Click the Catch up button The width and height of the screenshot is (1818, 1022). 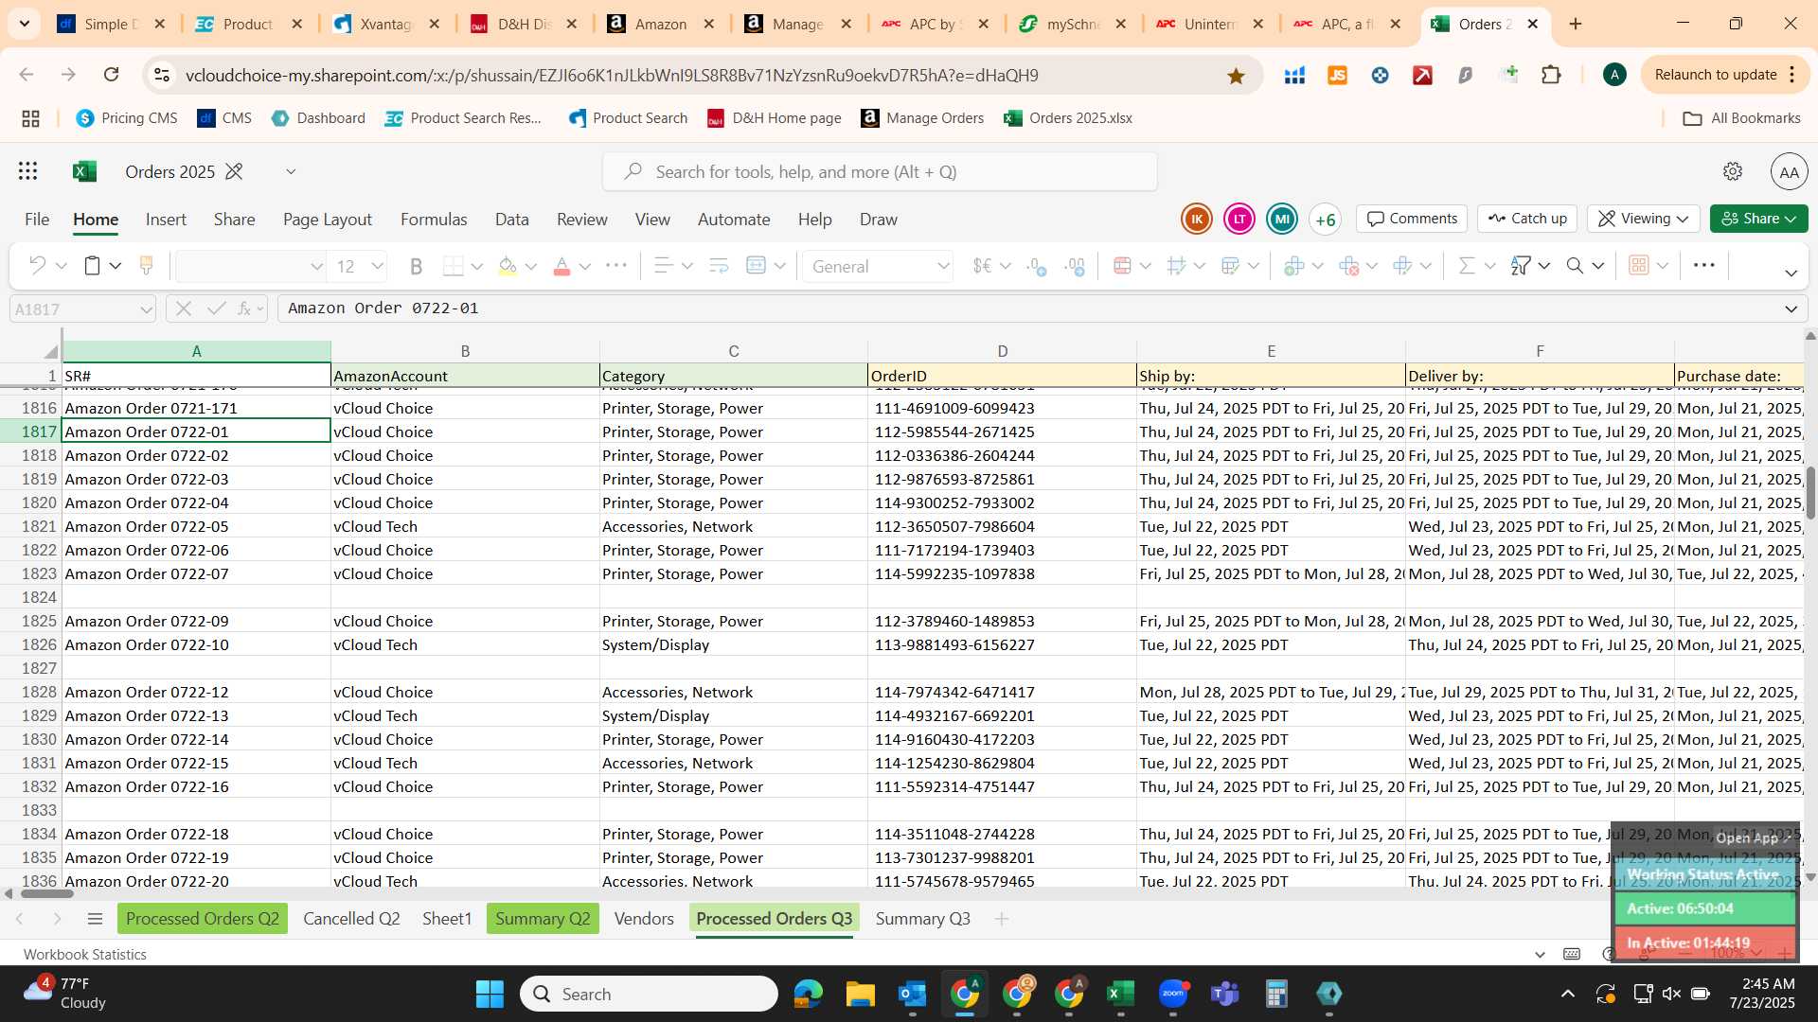(1527, 219)
